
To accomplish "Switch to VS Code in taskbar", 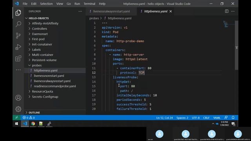I will pos(25,124).
